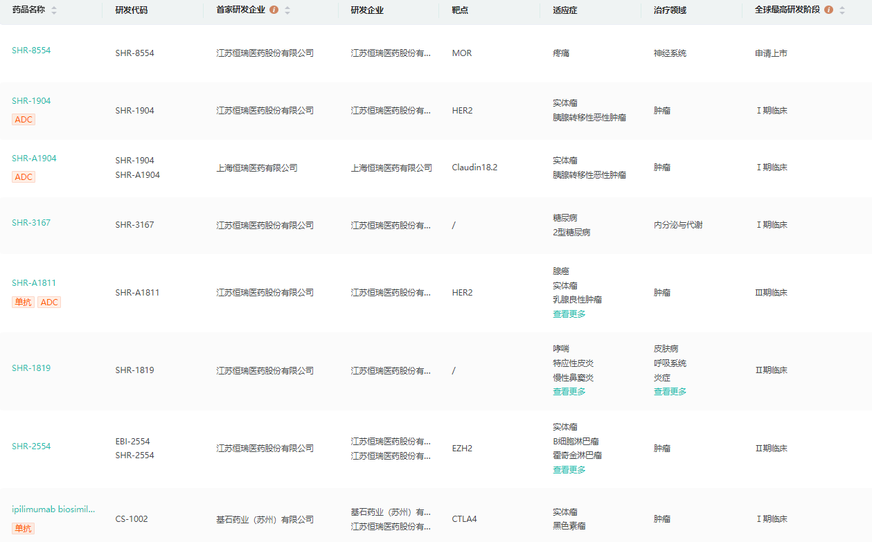Sort by 全球最高研发阶段 sort arrows
Viewport: 872px width, 542px height.
click(842, 10)
